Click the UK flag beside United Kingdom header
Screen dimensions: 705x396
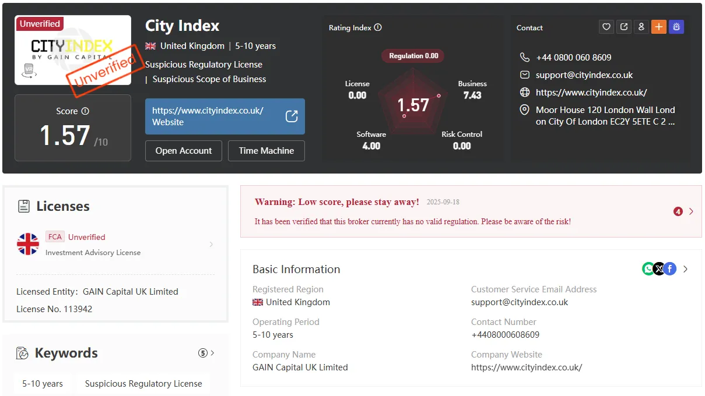tap(150, 46)
